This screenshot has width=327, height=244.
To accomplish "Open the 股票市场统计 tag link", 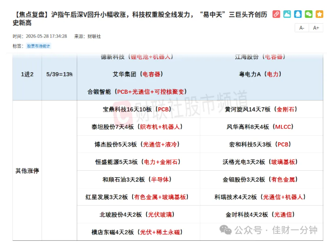I will pos(38,46).
